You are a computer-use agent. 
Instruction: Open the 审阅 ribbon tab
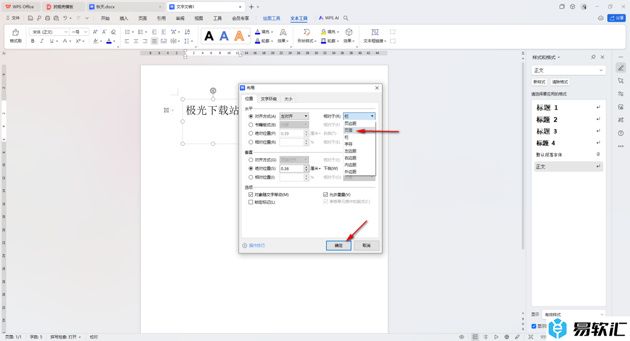(x=180, y=18)
